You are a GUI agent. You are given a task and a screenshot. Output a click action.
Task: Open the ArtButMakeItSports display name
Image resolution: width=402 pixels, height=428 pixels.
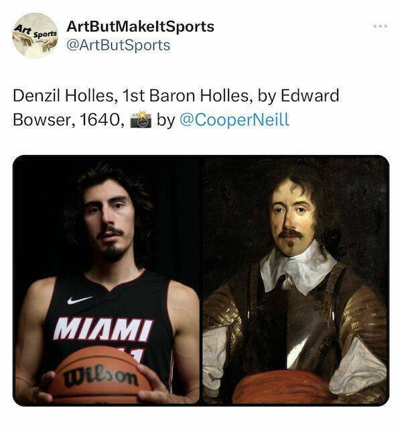(x=140, y=27)
